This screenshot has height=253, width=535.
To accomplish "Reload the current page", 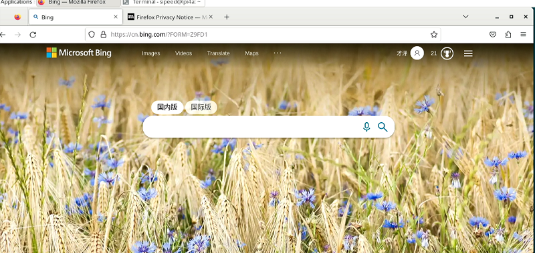I will pos(33,35).
